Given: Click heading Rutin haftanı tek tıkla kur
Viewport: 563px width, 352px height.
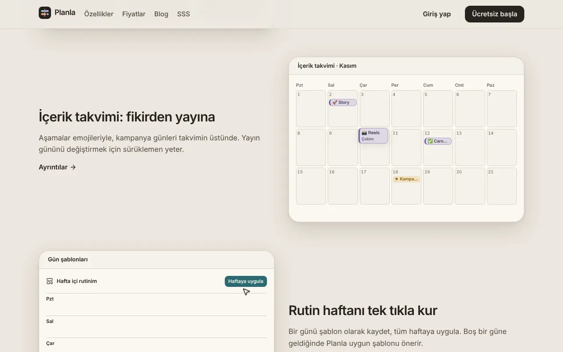Looking at the screenshot, I should [363, 311].
